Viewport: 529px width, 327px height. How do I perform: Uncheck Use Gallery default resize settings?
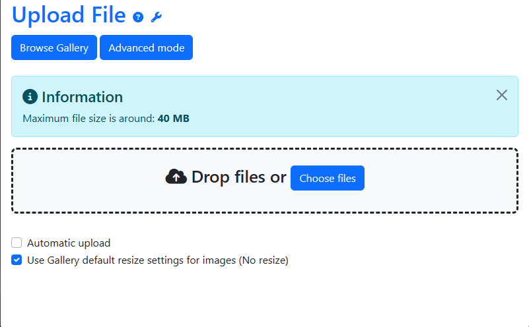click(x=17, y=260)
